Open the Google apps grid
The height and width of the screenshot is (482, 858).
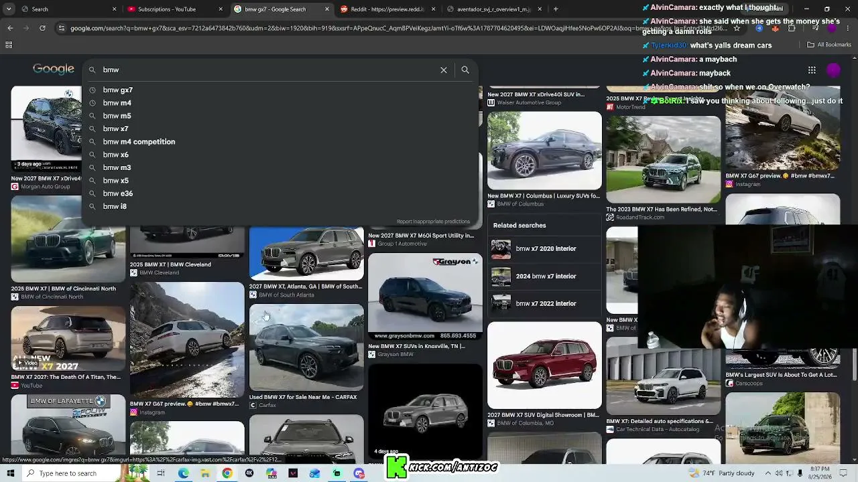click(x=812, y=70)
